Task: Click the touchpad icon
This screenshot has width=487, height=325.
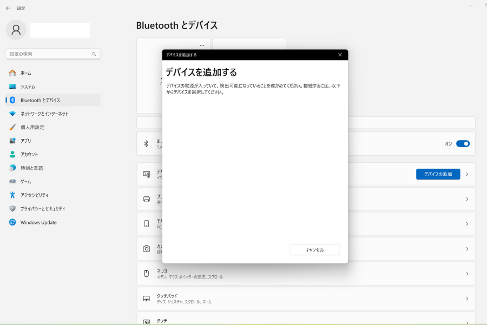Action: [146, 299]
